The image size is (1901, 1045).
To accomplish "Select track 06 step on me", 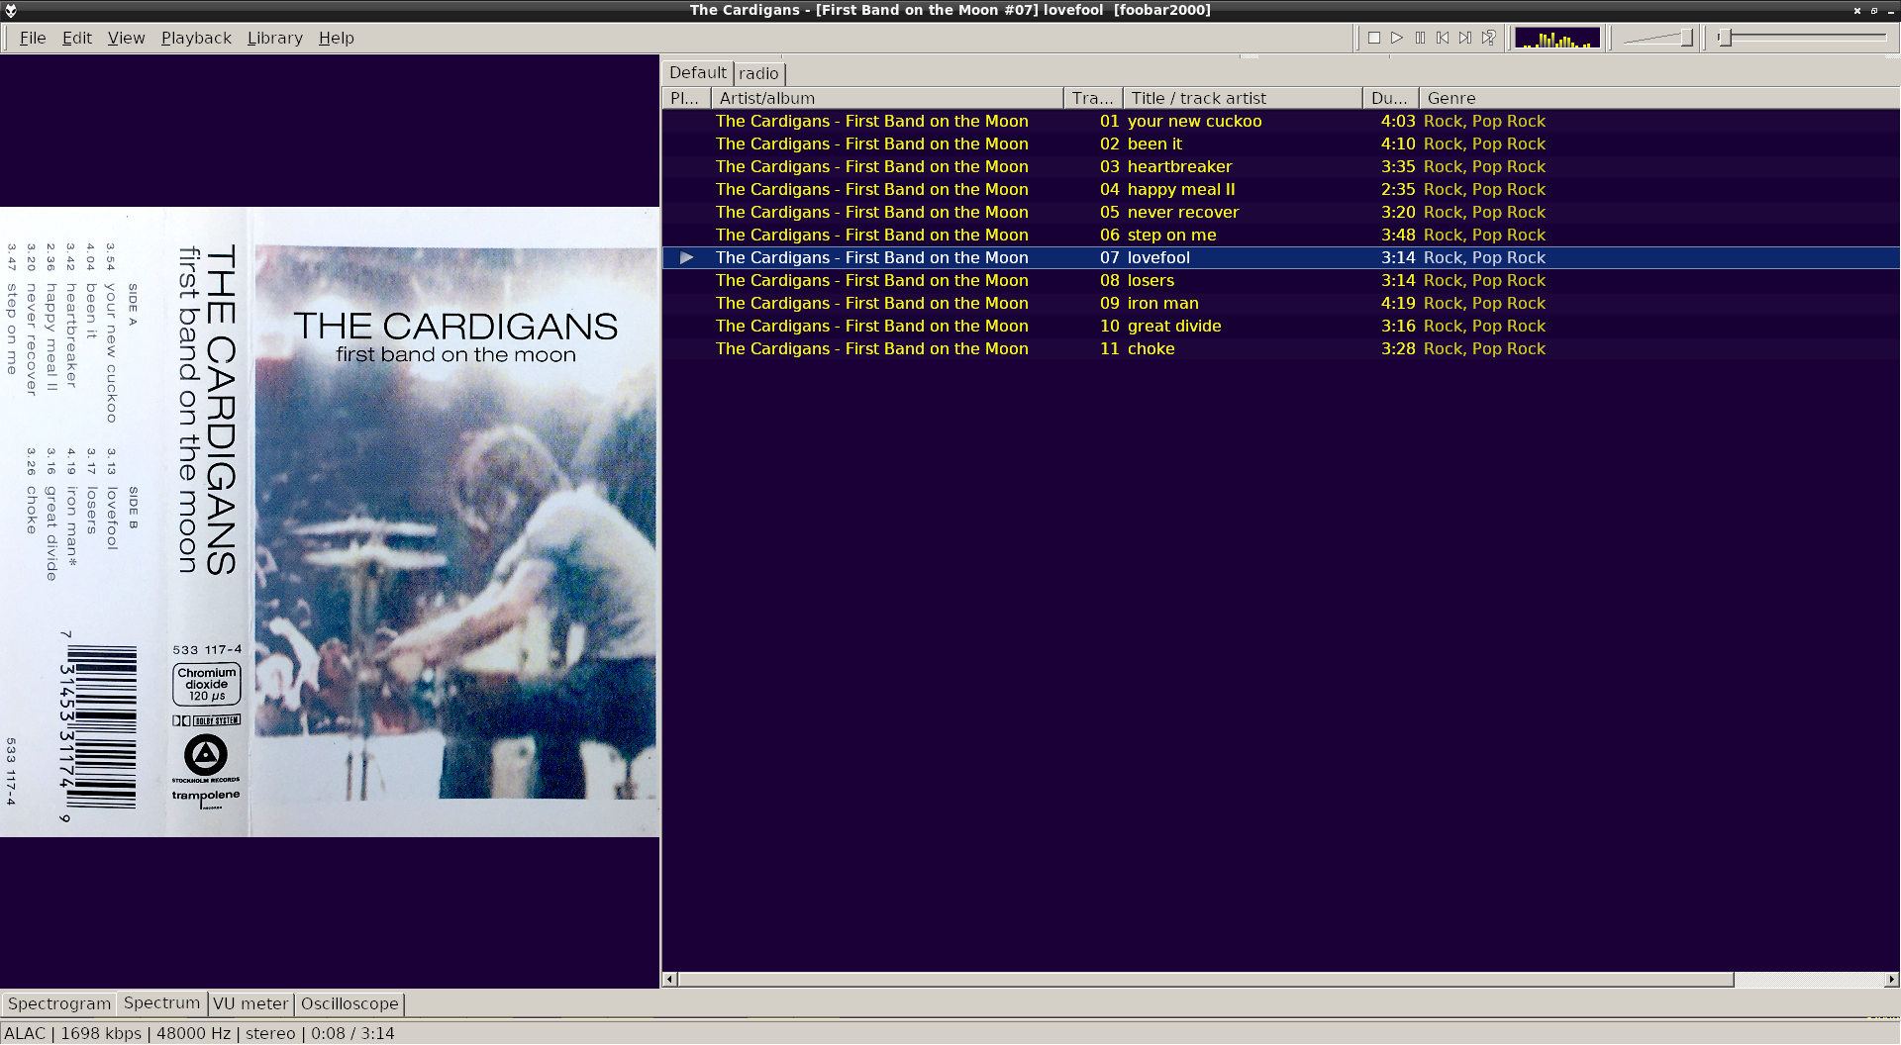I will pos(1280,235).
